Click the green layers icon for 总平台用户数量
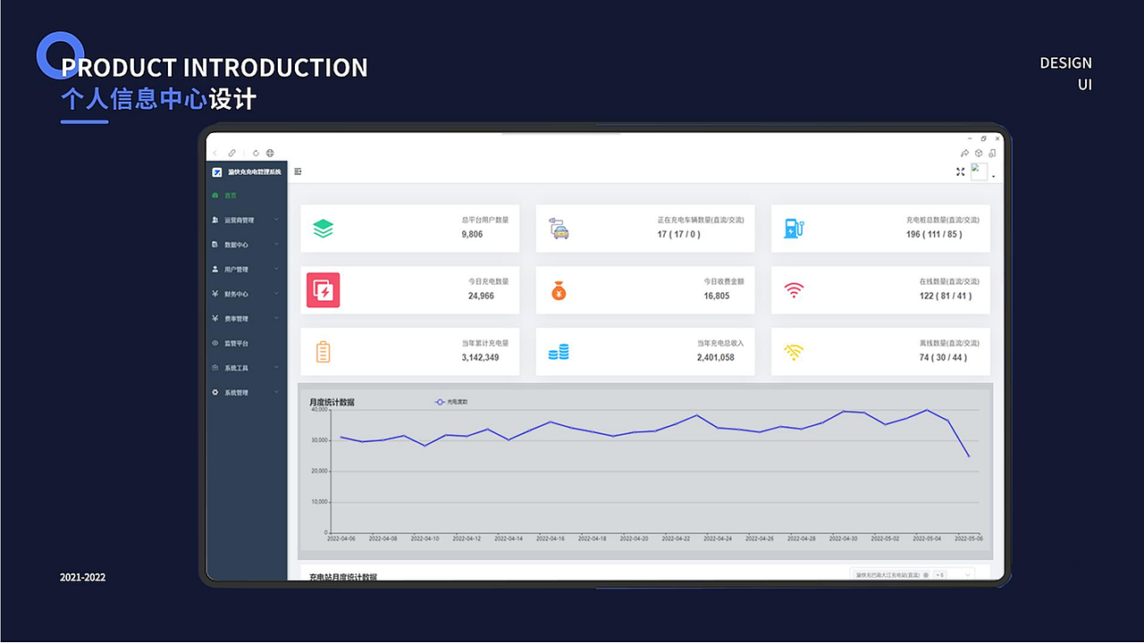Screen dimensions: 1144x643 click(324, 229)
